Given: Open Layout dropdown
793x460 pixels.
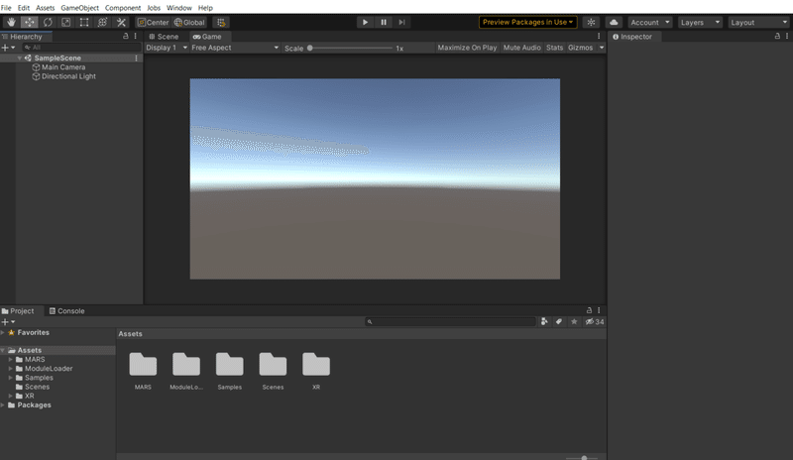Looking at the screenshot, I should coord(758,22).
